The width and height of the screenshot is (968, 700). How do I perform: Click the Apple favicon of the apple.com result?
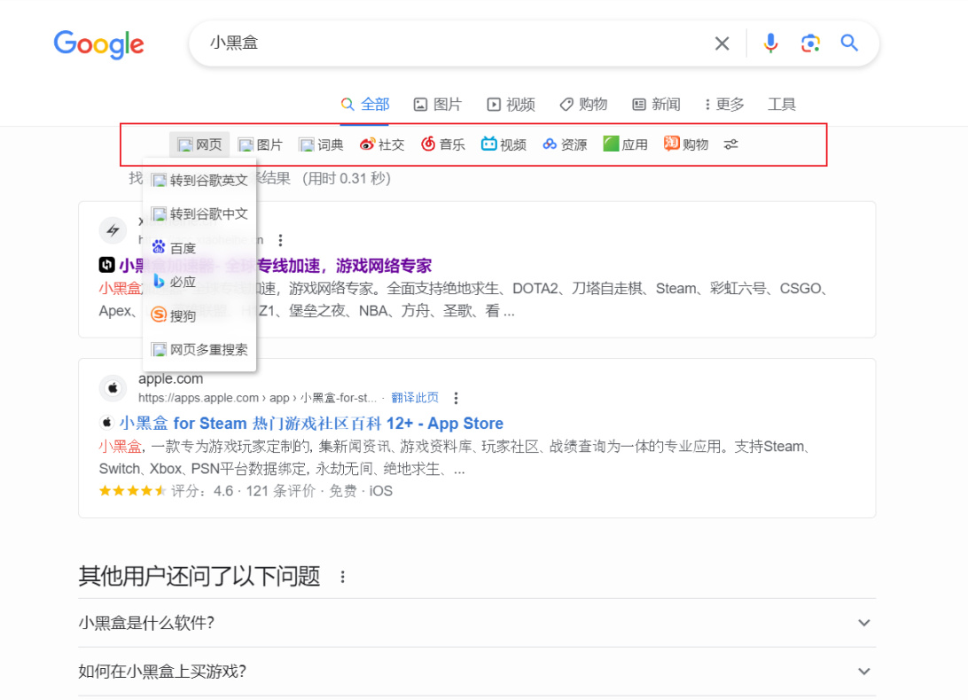tap(113, 388)
